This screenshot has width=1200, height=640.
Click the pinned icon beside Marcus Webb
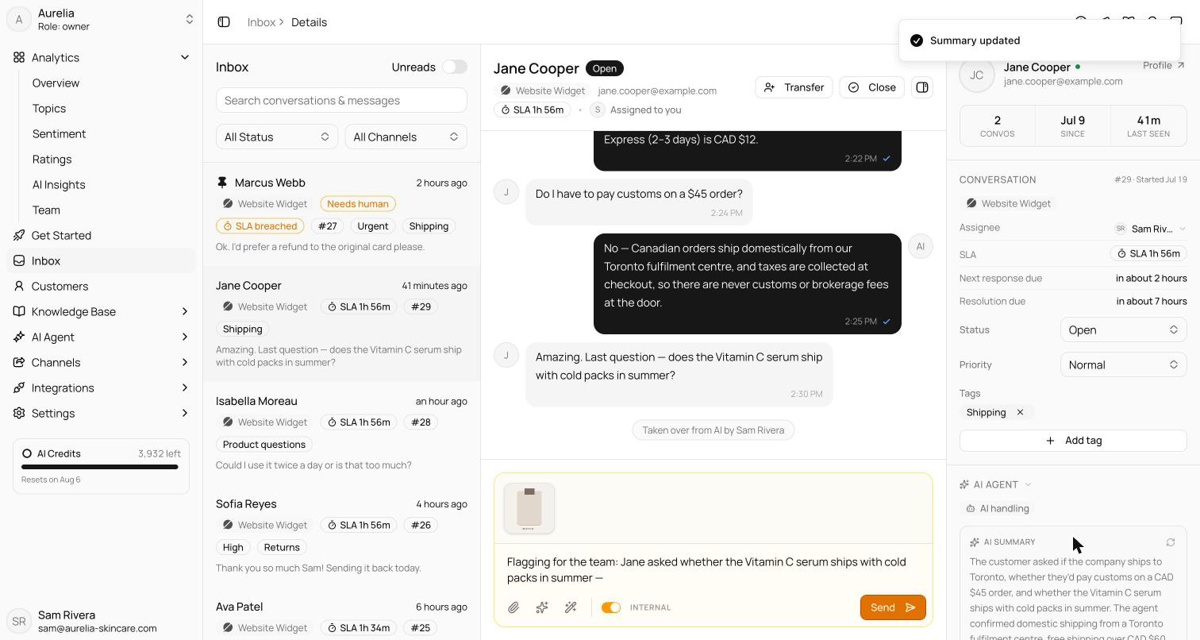pos(222,183)
